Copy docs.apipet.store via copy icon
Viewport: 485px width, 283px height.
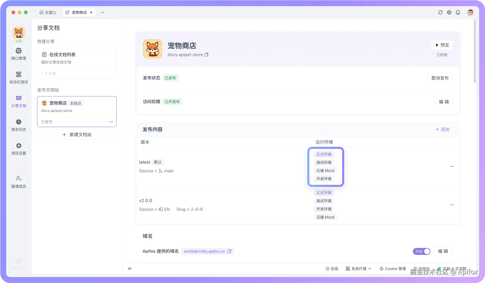[x=206, y=55]
